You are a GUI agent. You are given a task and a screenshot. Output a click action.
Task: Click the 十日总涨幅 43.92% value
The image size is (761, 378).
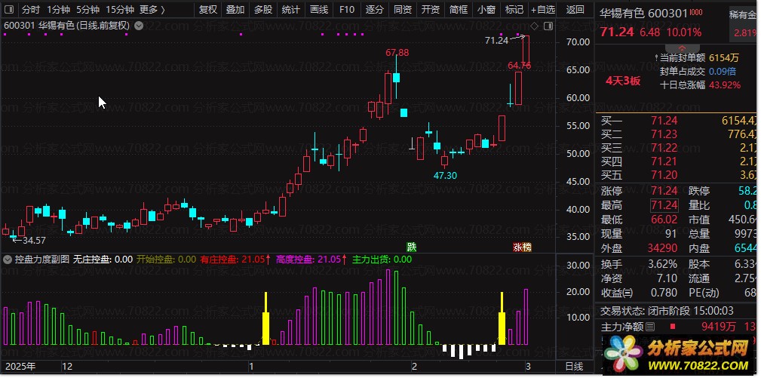(725, 85)
